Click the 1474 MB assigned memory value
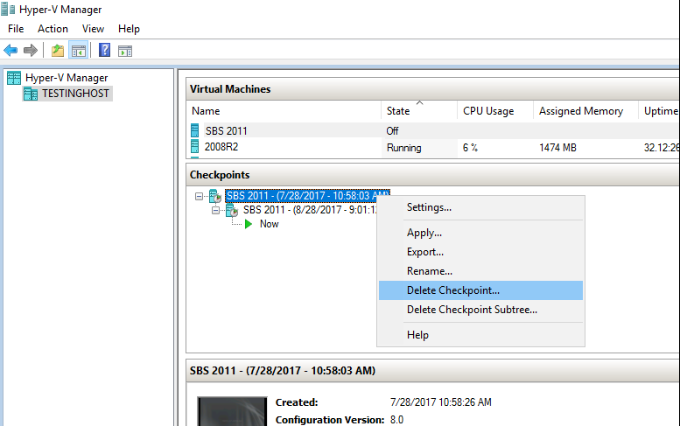The image size is (680, 426). click(557, 148)
